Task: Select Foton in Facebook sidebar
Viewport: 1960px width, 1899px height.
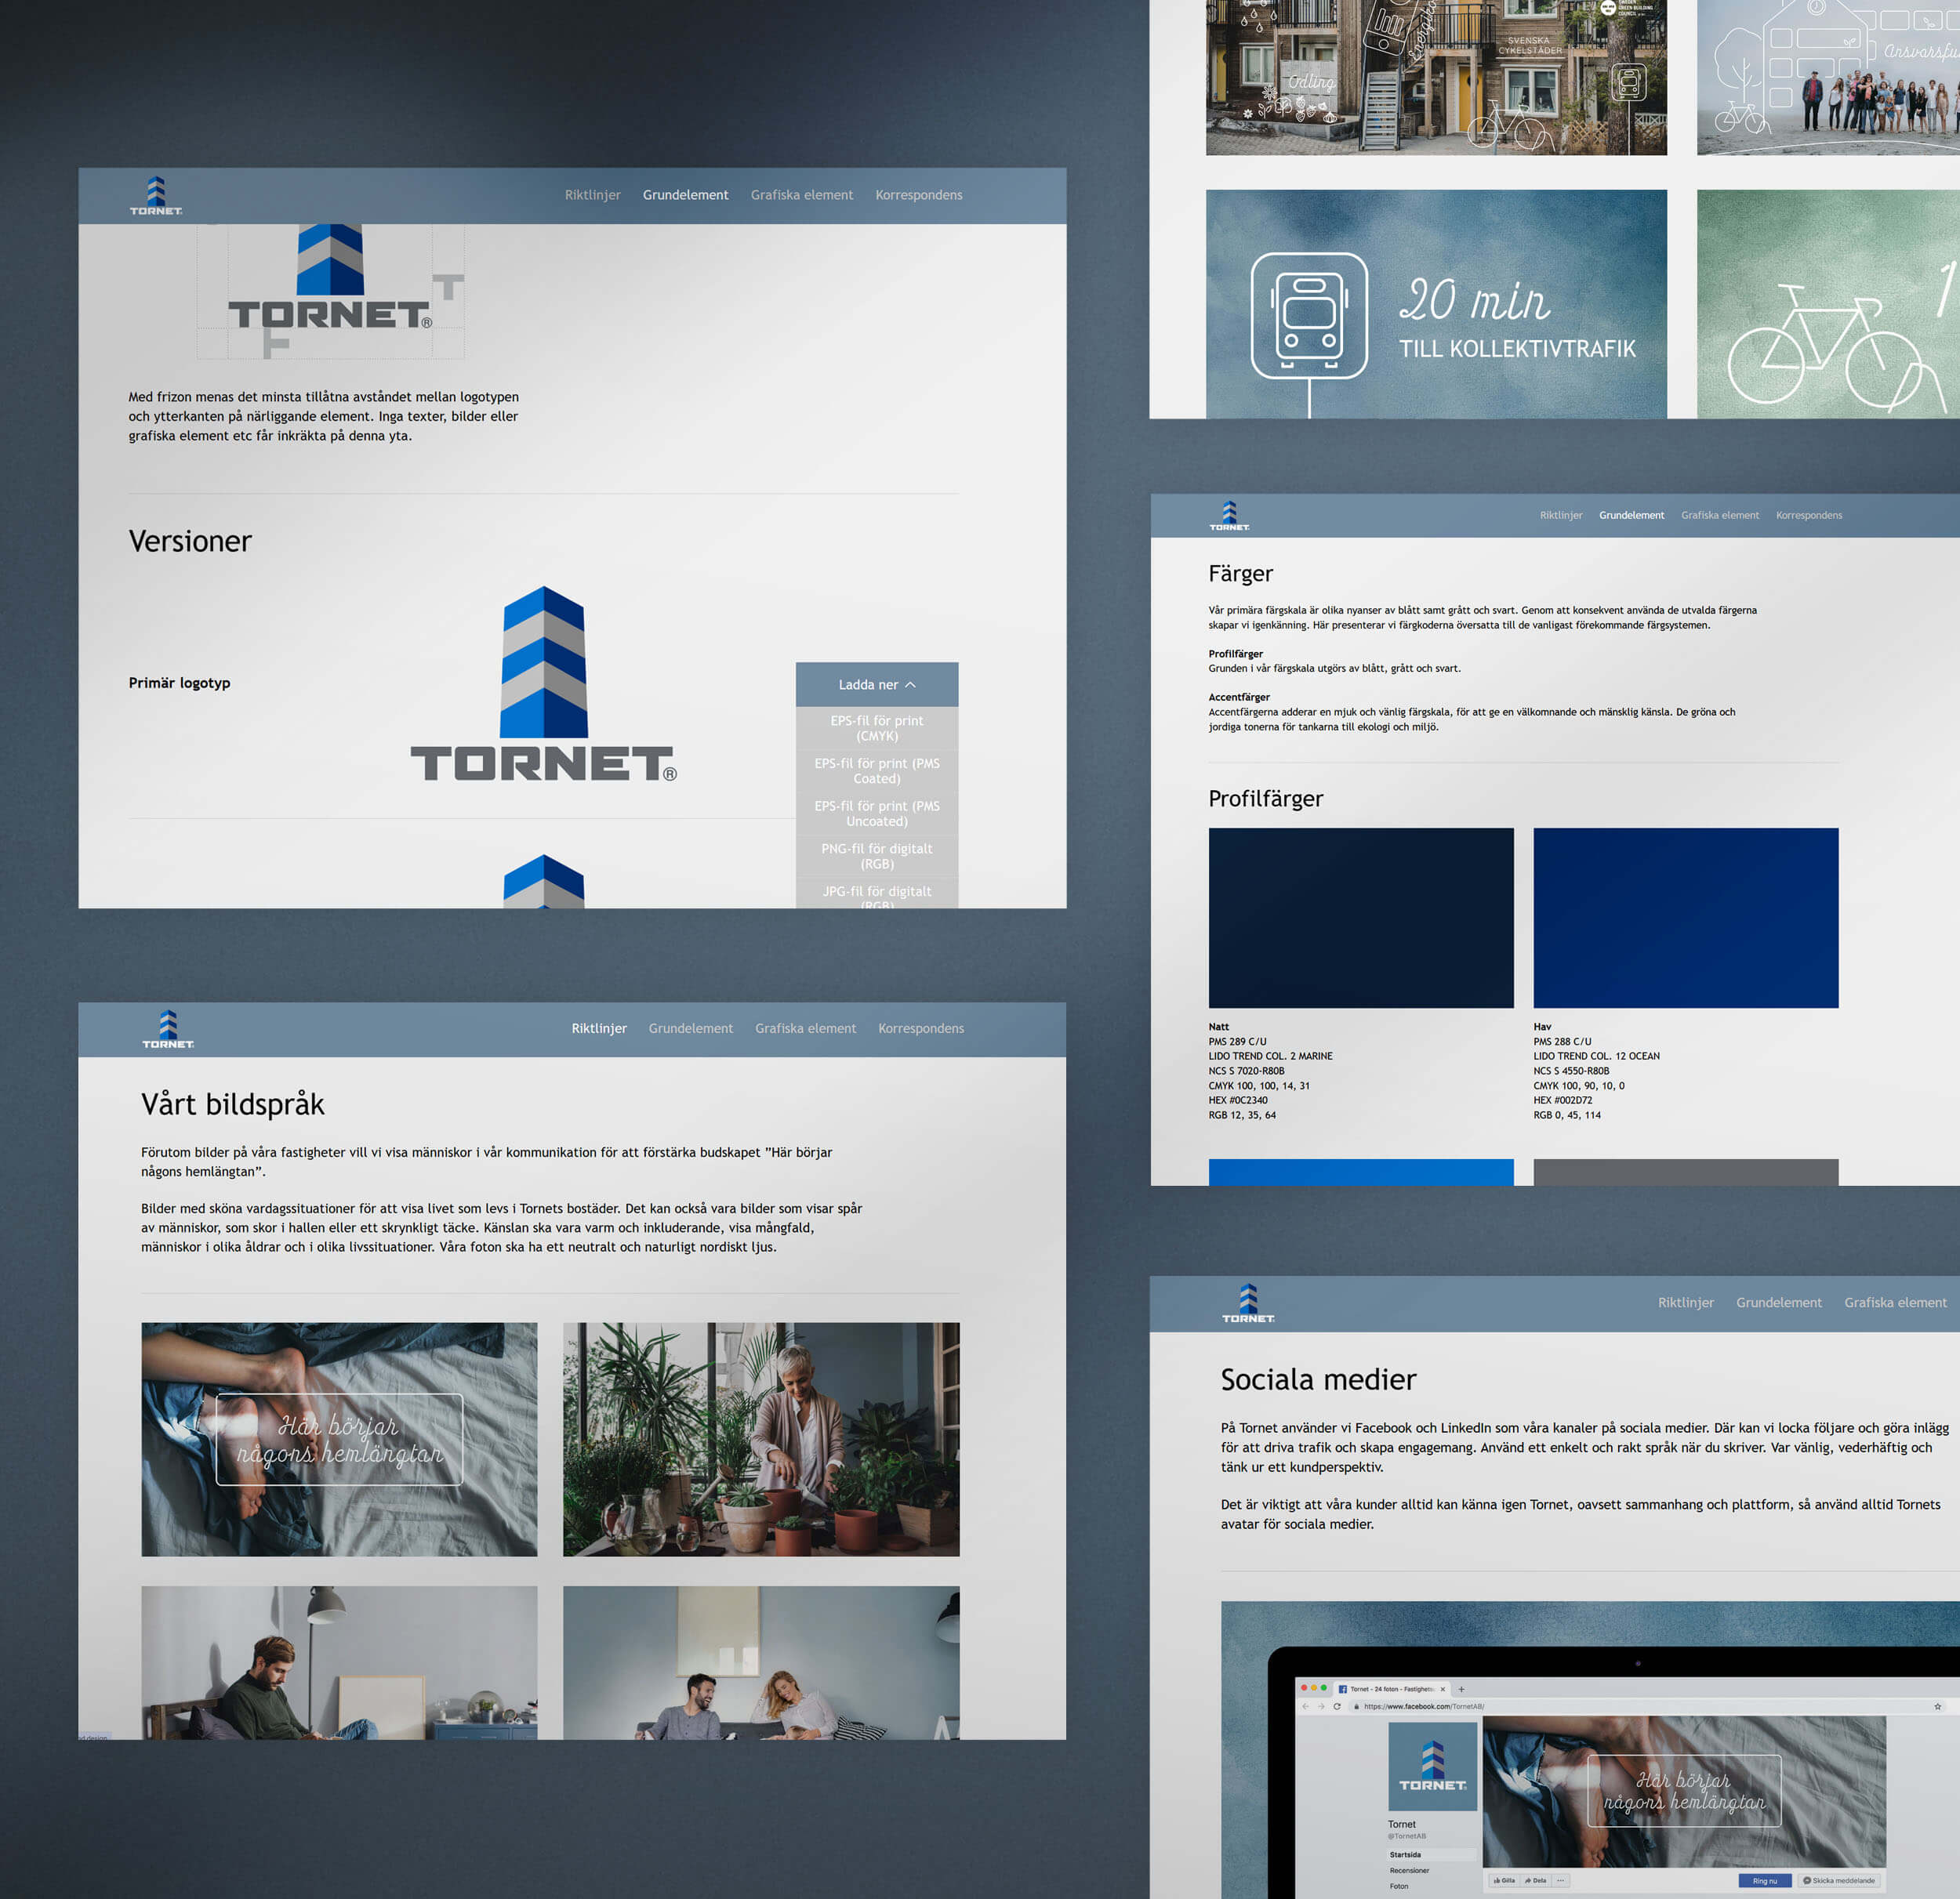Action: coord(1399,1886)
